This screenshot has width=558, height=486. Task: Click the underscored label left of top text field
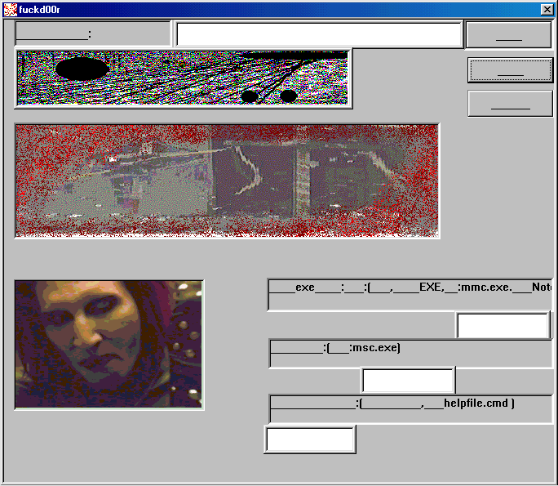[54, 34]
